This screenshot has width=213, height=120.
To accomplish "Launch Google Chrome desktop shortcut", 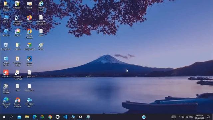I will (29, 34).
